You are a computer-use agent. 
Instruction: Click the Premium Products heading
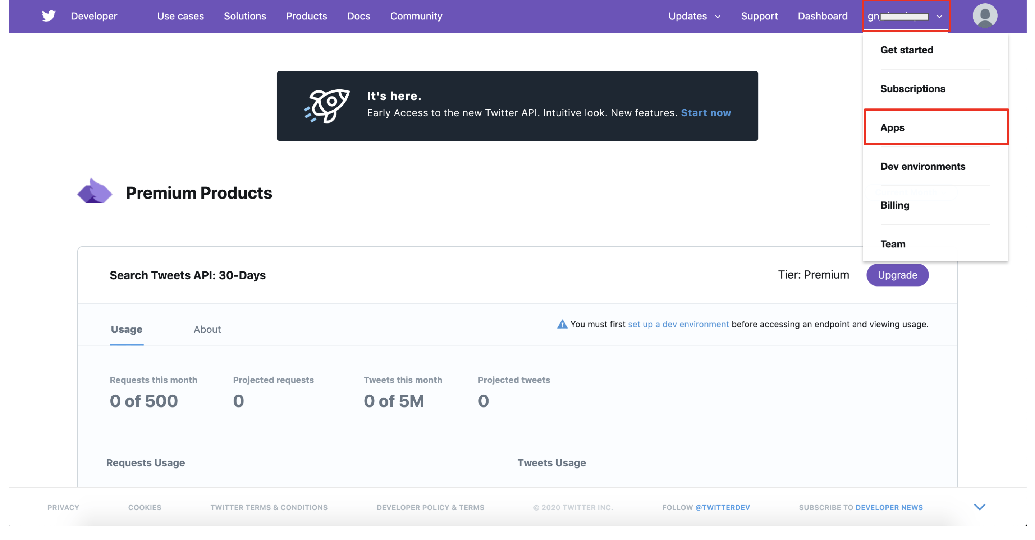[x=199, y=193]
